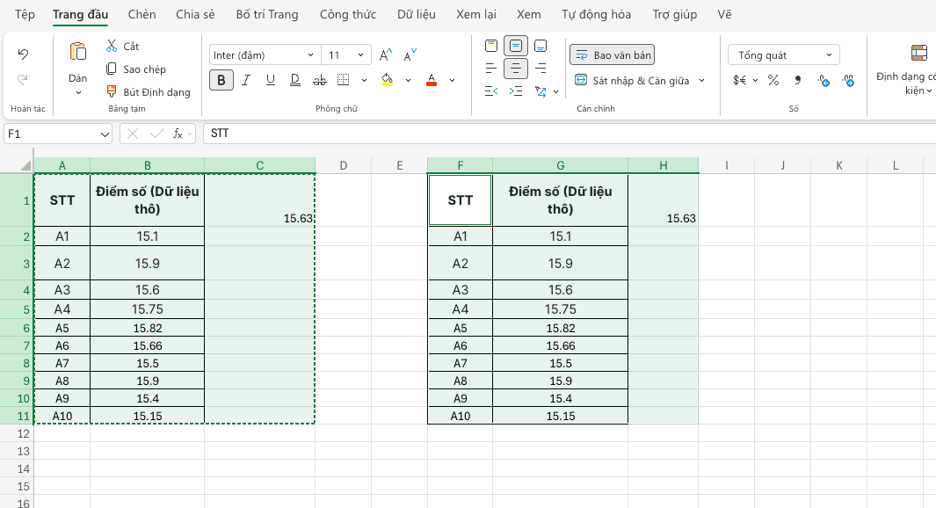The image size is (936, 508).
Task: Click the conditional formatting icon
Action: [x=919, y=53]
